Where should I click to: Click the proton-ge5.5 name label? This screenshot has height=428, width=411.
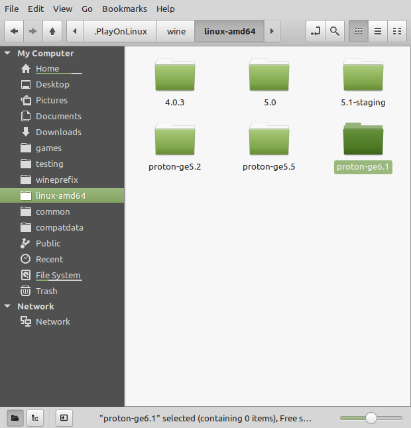(269, 167)
